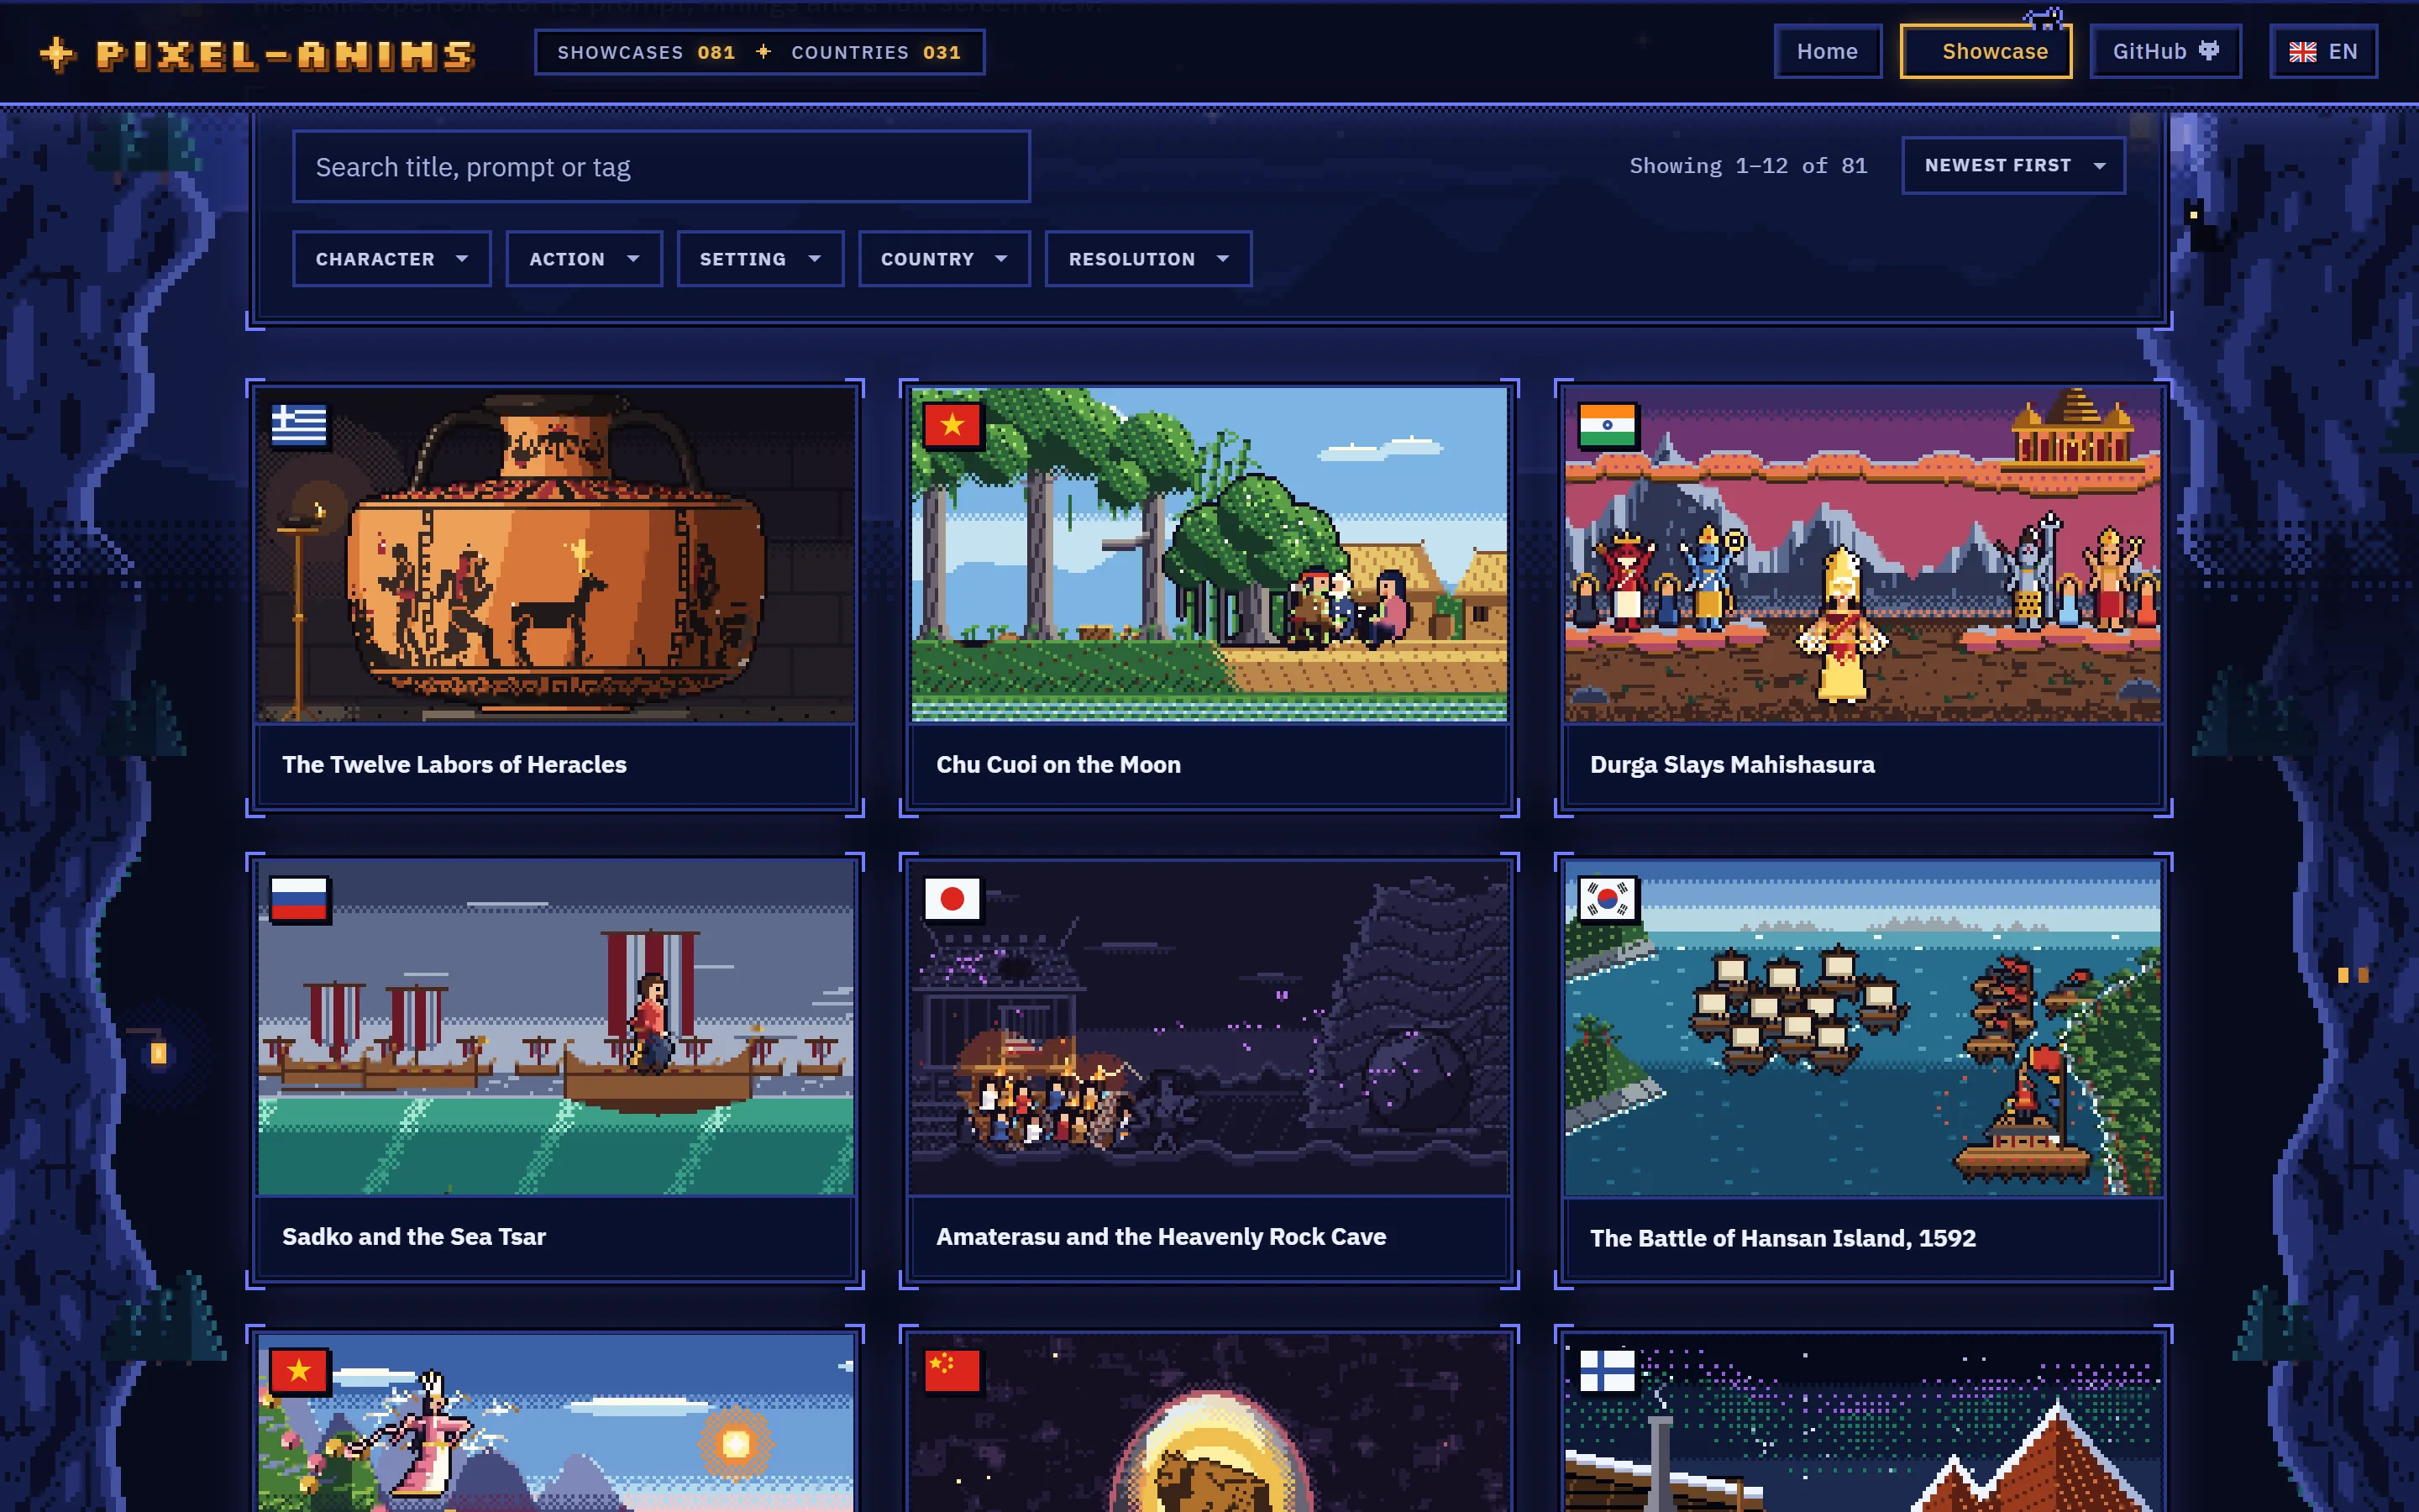Screen dimensions: 2419x1512
Task: Click the Japan flag on the Amaterasu card
Action: [x=952, y=898]
